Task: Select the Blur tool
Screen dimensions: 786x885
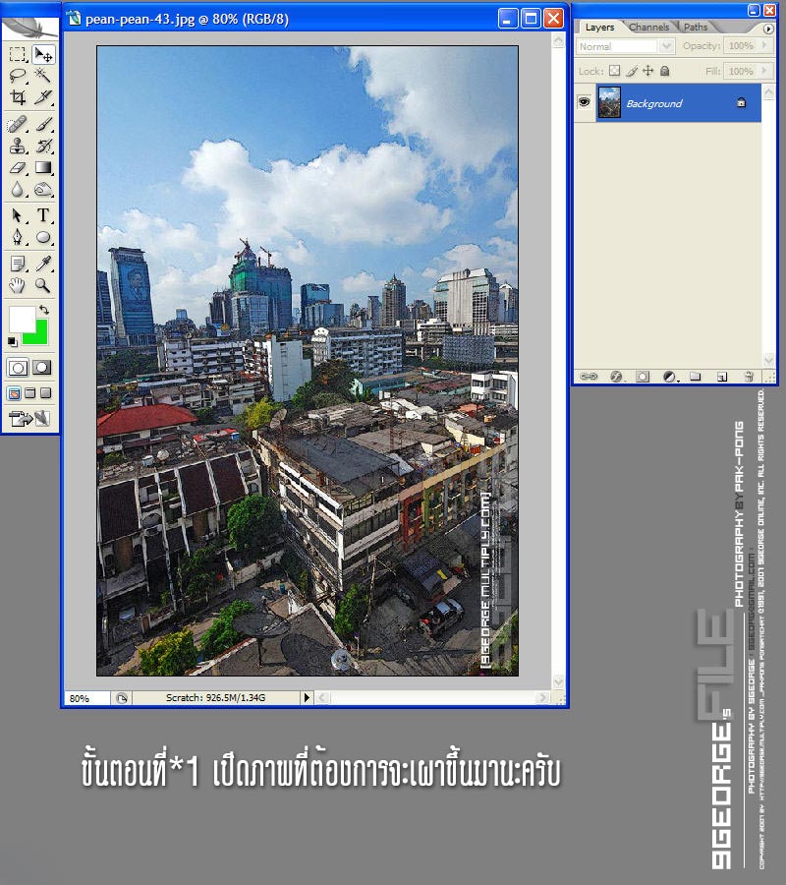Action: pyautogui.click(x=18, y=190)
